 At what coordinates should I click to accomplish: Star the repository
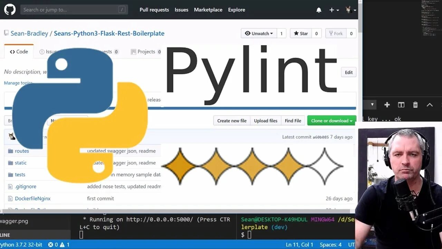coord(301,34)
